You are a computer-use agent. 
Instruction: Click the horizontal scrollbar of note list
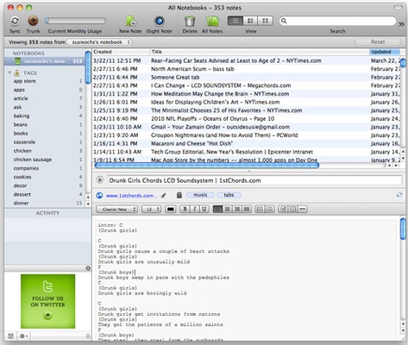point(207,166)
